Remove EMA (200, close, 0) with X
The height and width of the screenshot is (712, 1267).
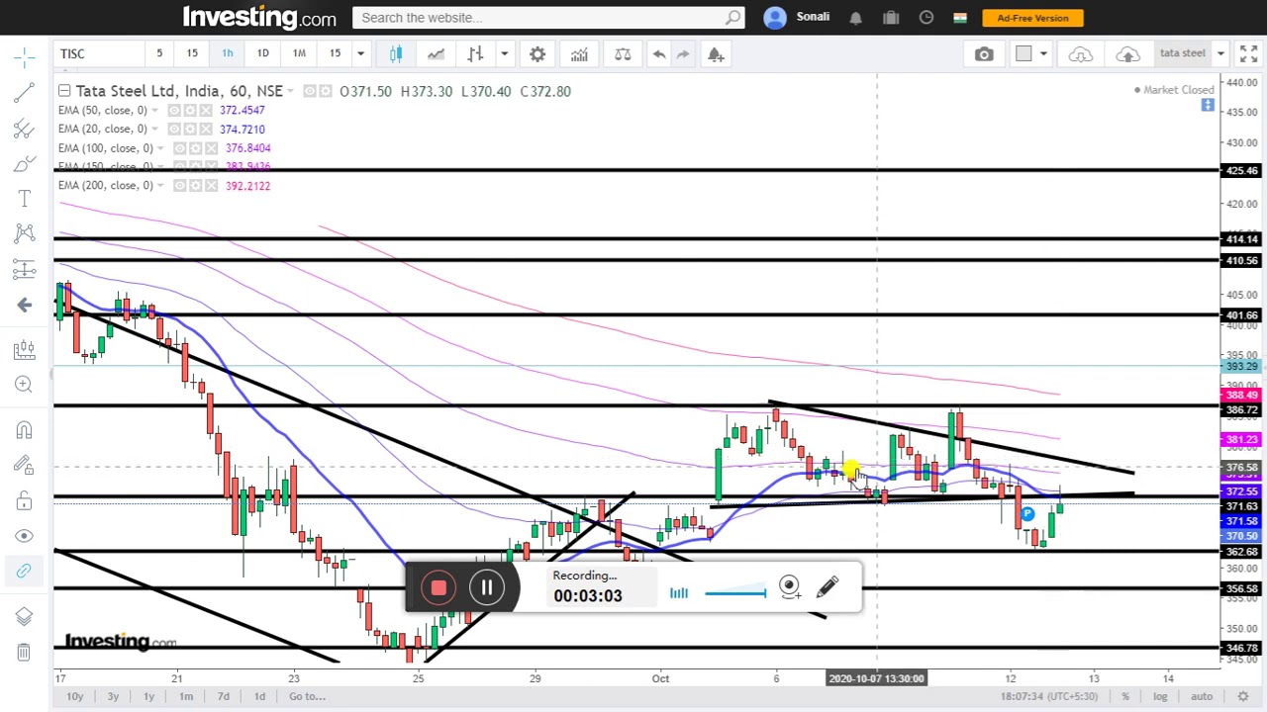coord(210,185)
